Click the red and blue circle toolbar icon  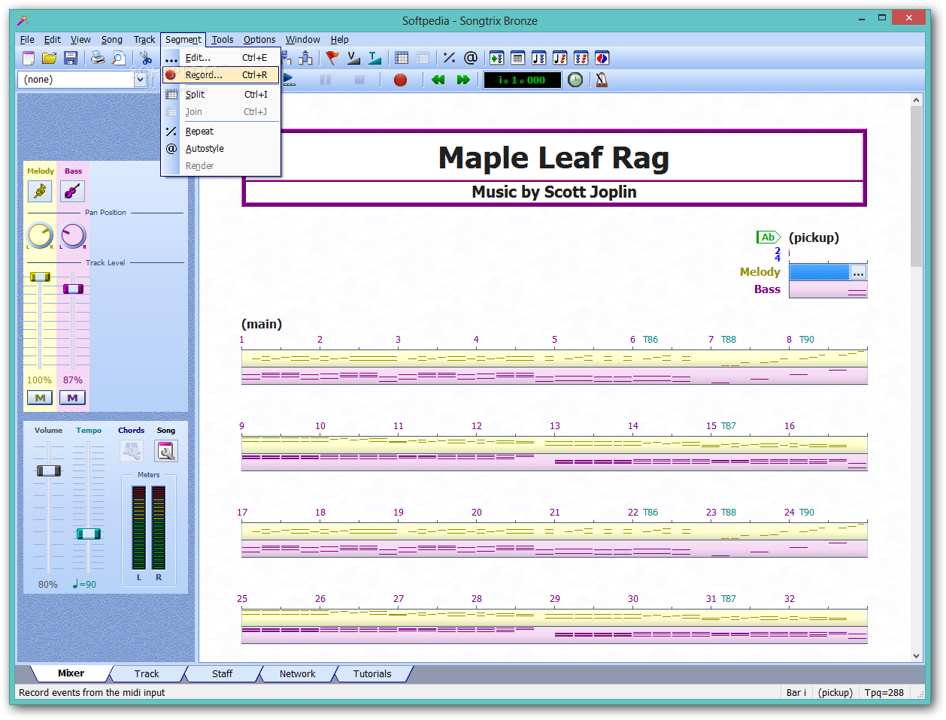(x=602, y=58)
